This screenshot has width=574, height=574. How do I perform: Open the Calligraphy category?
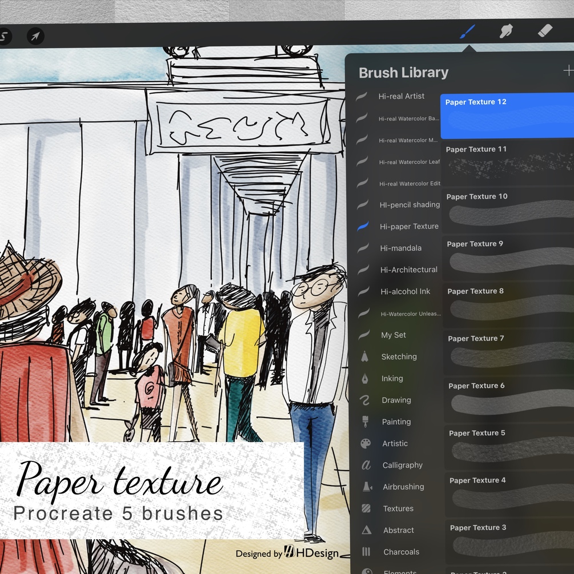pyautogui.click(x=401, y=465)
